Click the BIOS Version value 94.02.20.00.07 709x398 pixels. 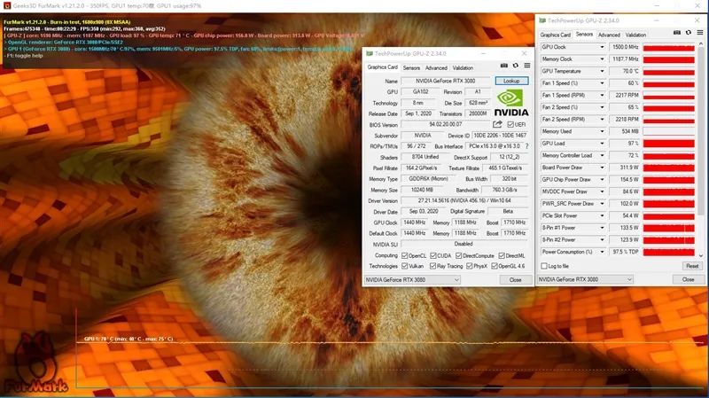pyautogui.click(x=446, y=124)
